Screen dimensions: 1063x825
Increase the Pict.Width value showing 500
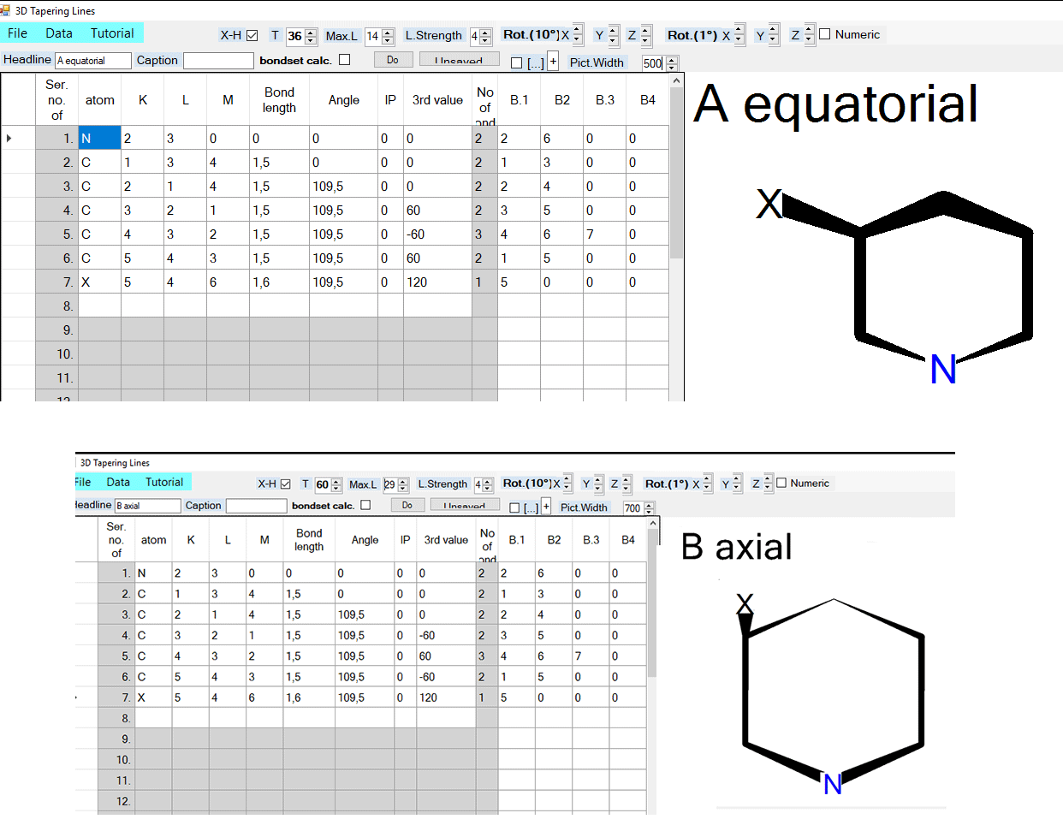pyautogui.click(x=672, y=59)
